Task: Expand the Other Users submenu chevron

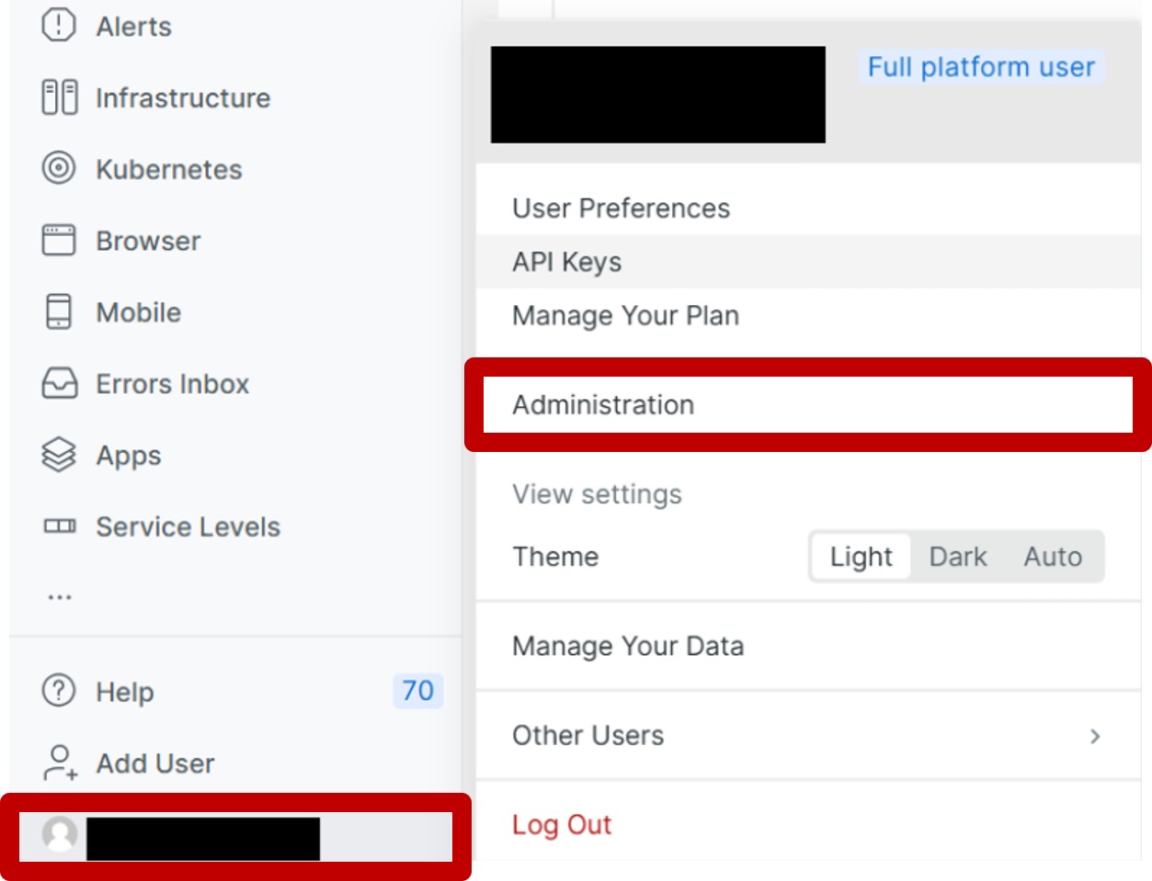Action: pos(1094,736)
